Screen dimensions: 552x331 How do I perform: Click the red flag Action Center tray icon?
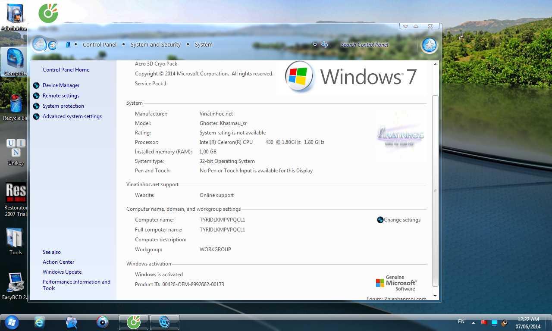coord(484,322)
